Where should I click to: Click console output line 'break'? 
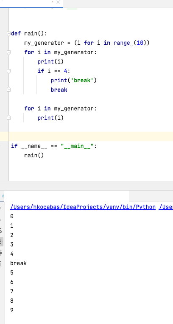pos(19,263)
